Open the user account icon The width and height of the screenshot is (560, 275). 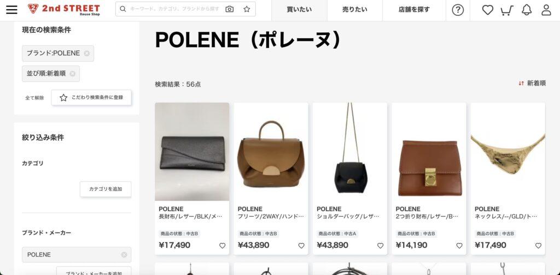tap(546, 10)
